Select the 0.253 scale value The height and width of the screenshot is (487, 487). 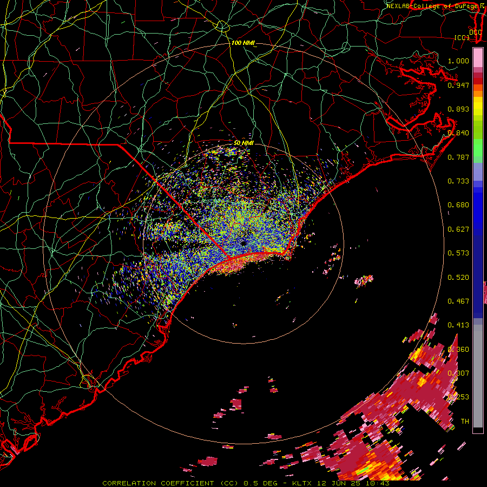click(458, 397)
